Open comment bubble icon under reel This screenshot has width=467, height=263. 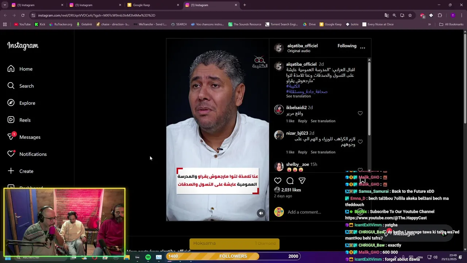(x=290, y=181)
